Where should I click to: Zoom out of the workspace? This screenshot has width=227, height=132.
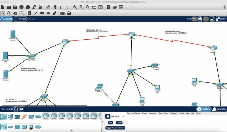click(88, 7)
